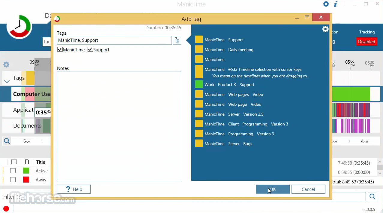383x213 pixels.
Task: Click 7:49:58 duration cell
Action: pyautogui.click(x=354, y=163)
